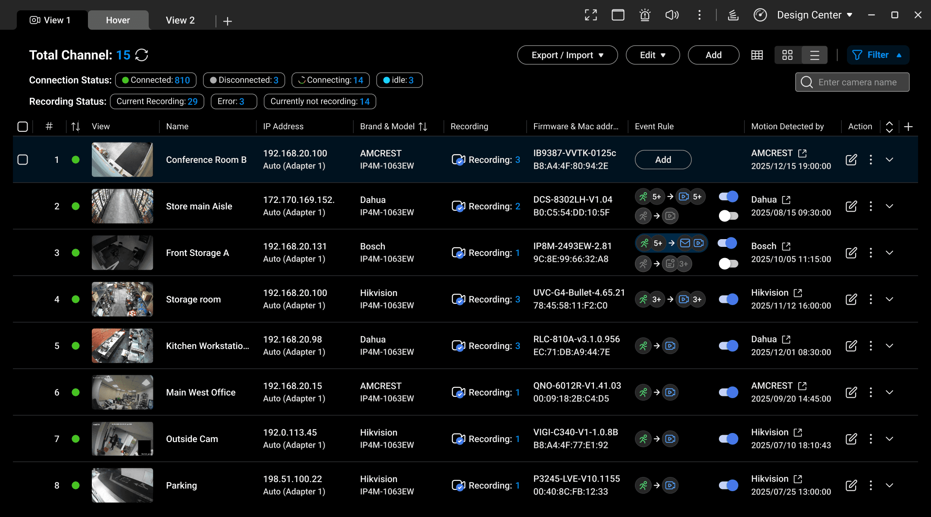Toggle off Storage room event rule switch

point(728,299)
